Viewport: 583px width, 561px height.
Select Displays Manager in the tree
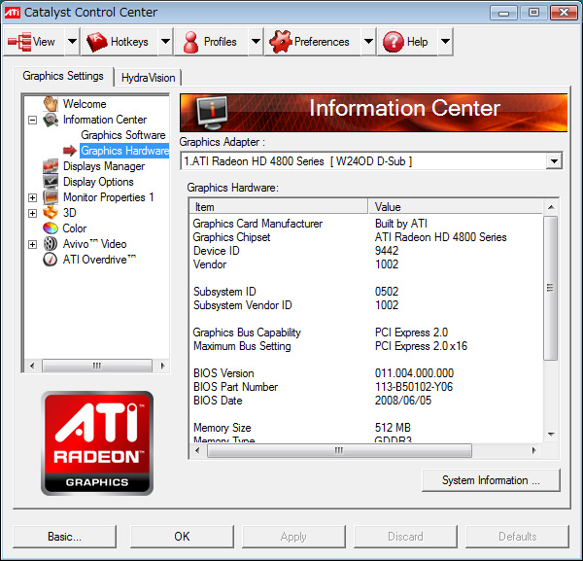pyautogui.click(x=104, y=166)
